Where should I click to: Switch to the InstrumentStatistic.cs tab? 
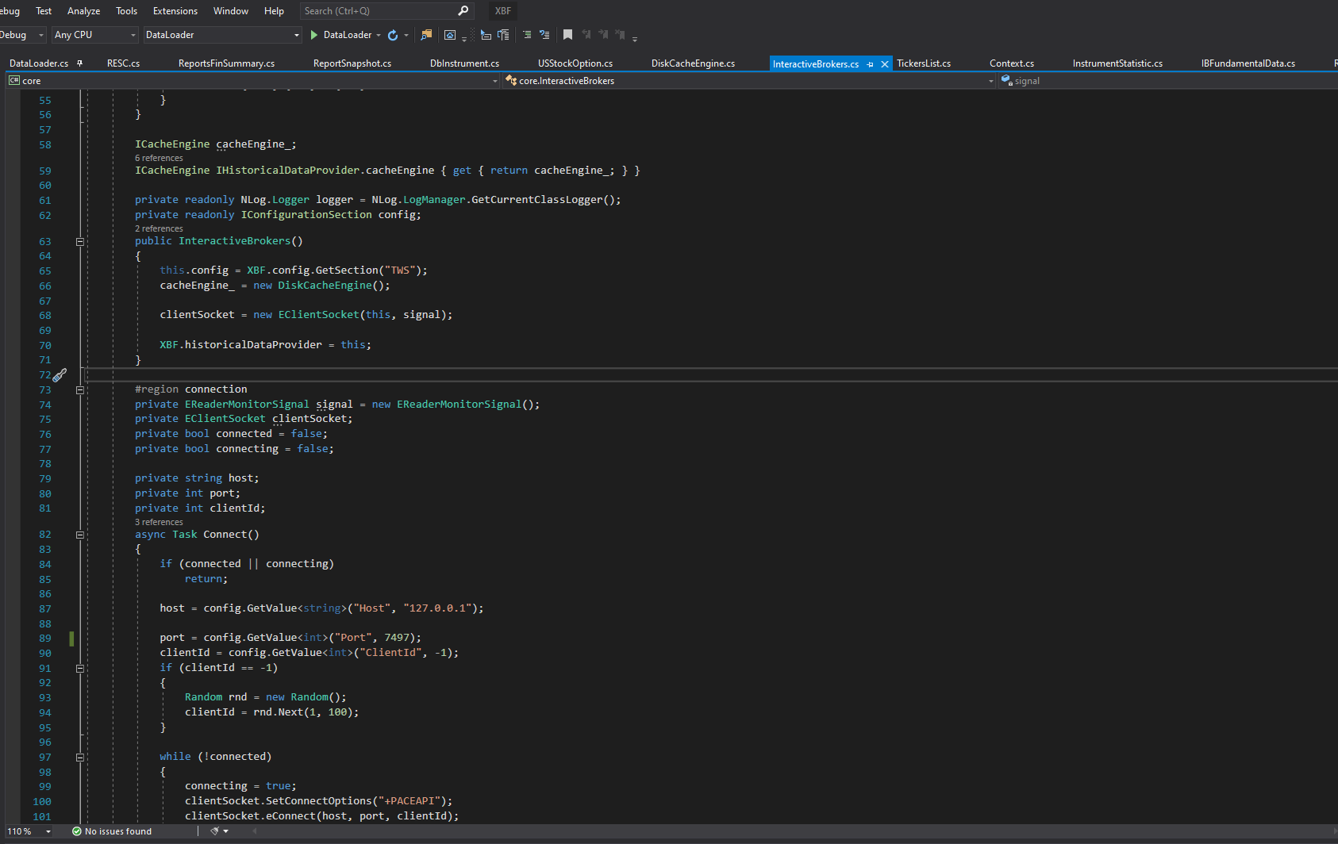pyautogui.click(x=1117, y=63)
